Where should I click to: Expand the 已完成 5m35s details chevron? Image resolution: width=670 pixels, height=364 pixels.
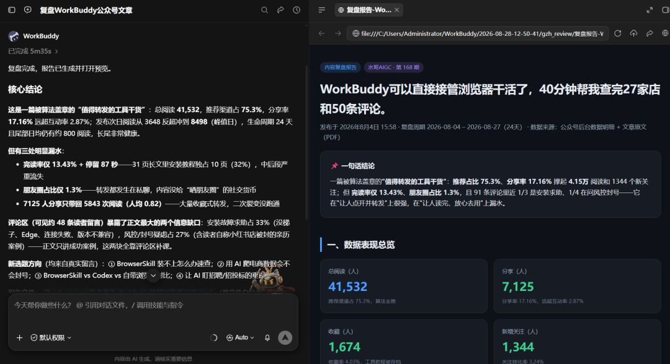pos(56,51)
